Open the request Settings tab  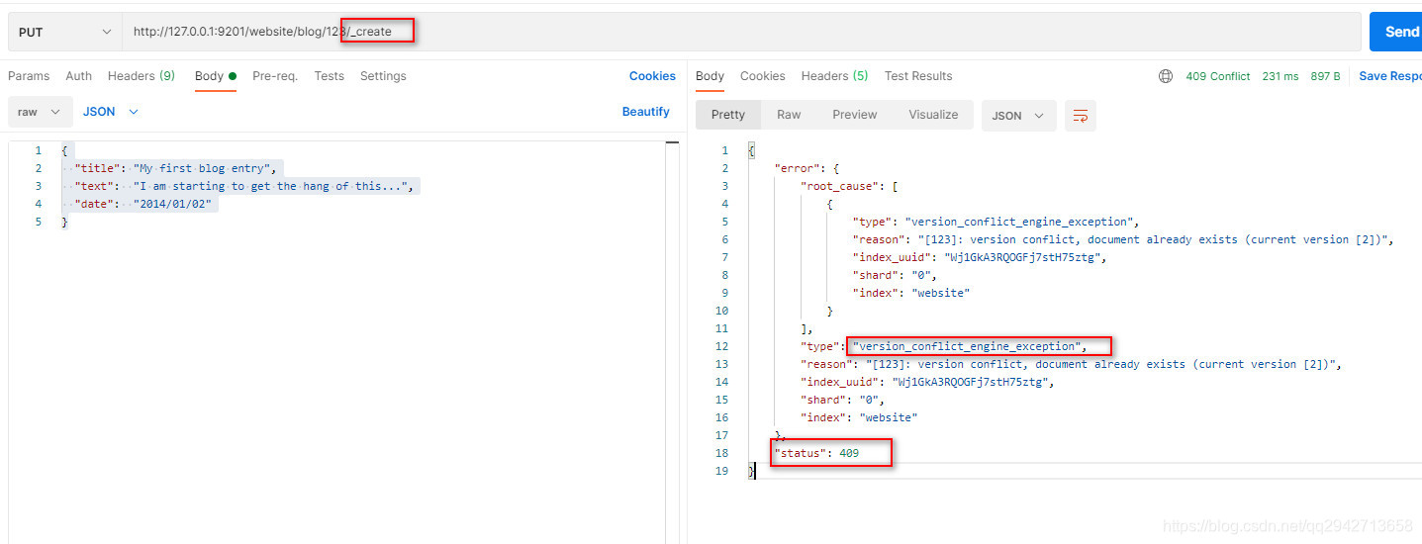(x=383, y=76)
